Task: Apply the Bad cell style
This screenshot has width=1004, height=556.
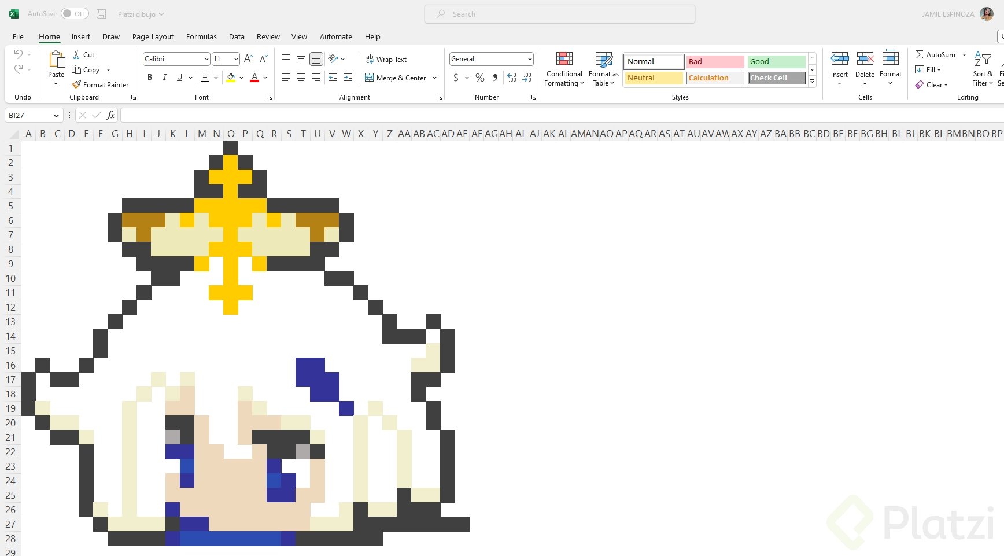Action: tap(715, 61)
